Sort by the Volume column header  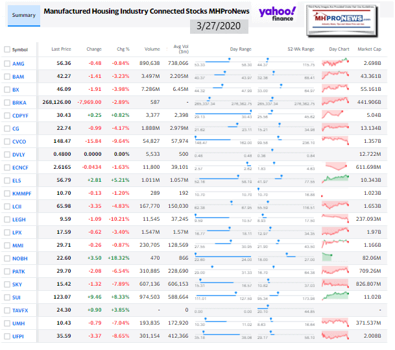(x=153, y=49)
